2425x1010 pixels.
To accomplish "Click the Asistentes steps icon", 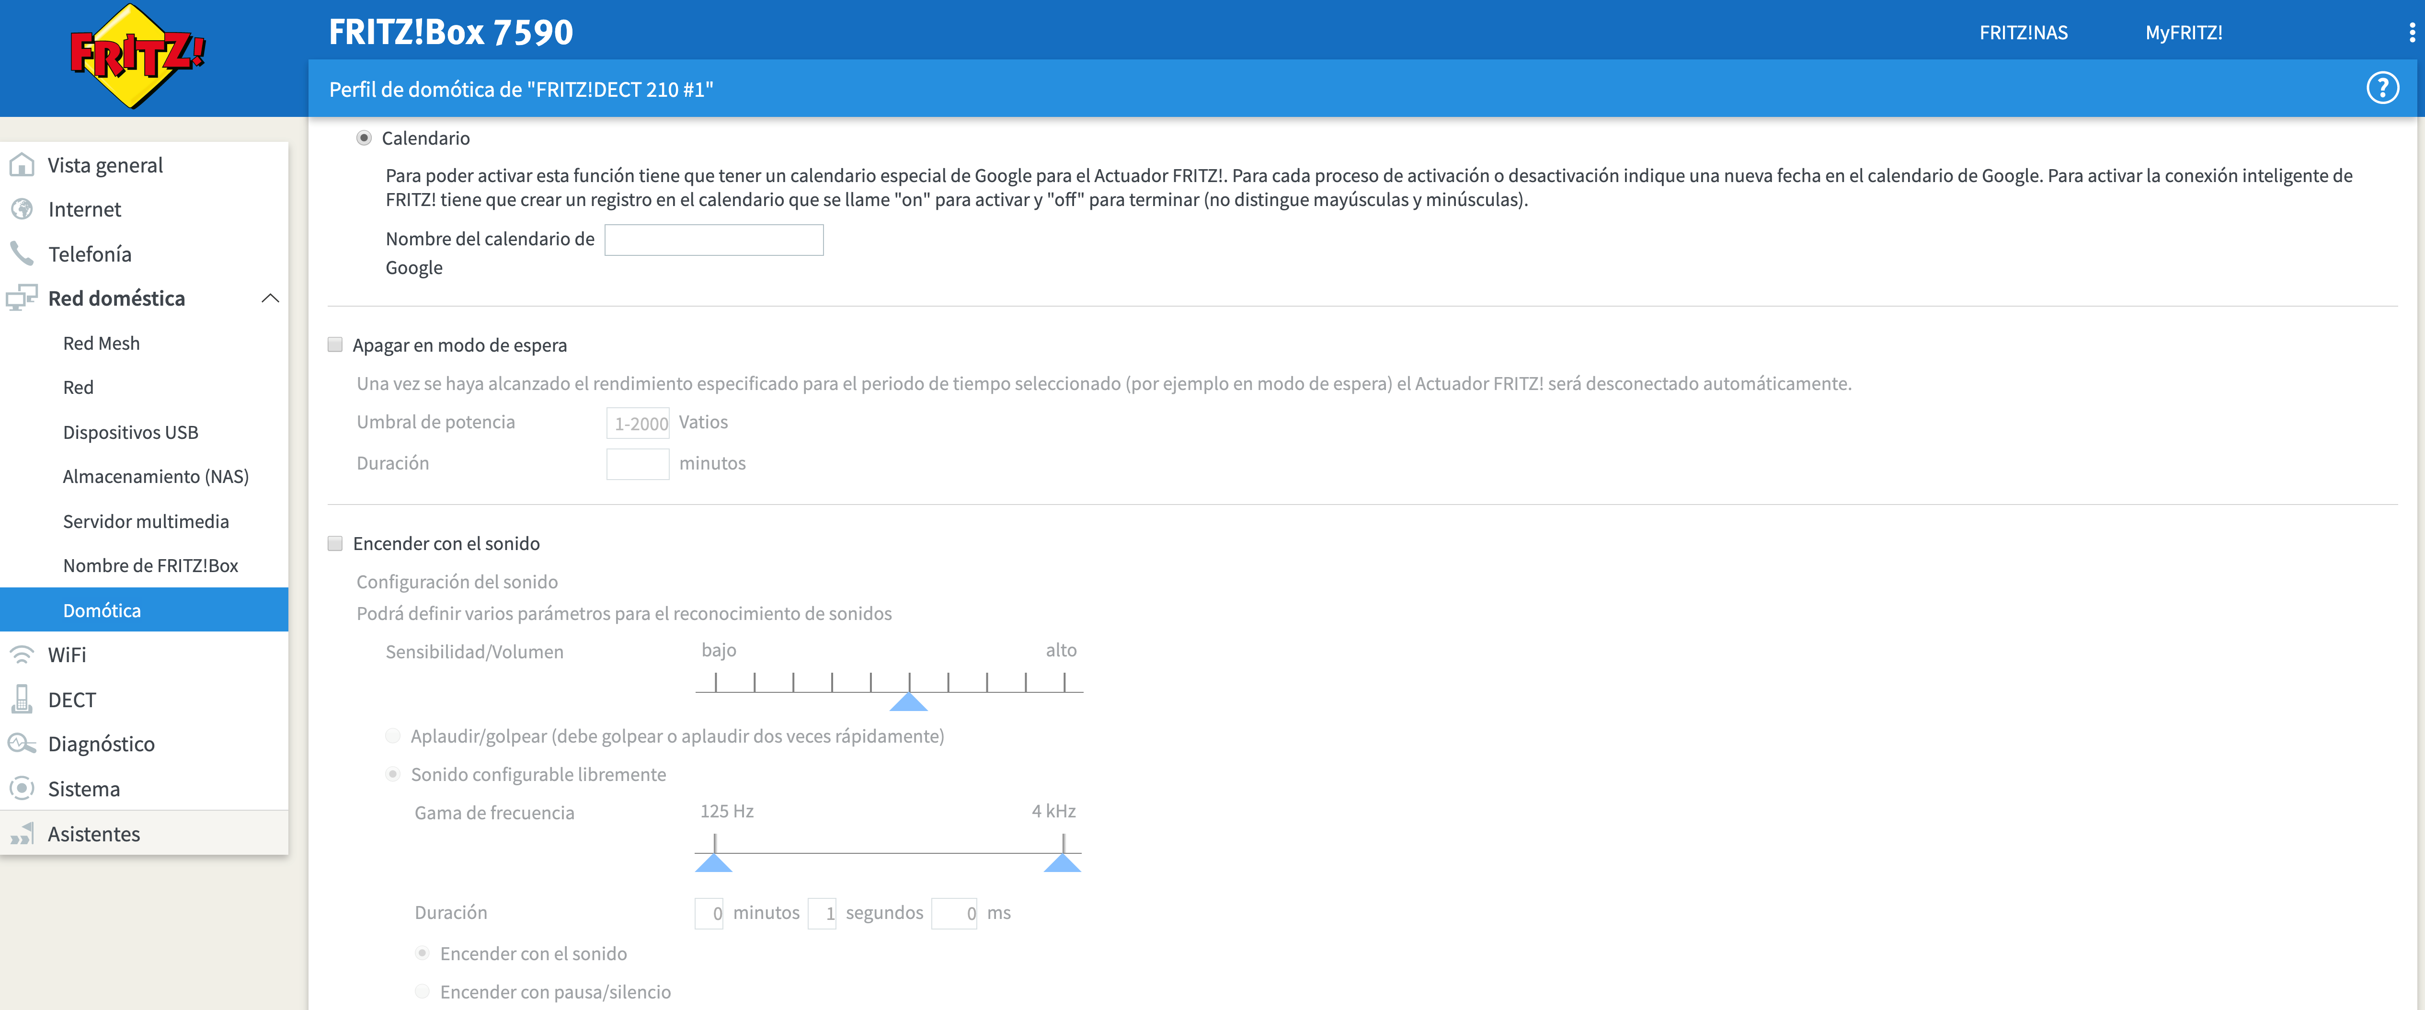I will point(22,833).
